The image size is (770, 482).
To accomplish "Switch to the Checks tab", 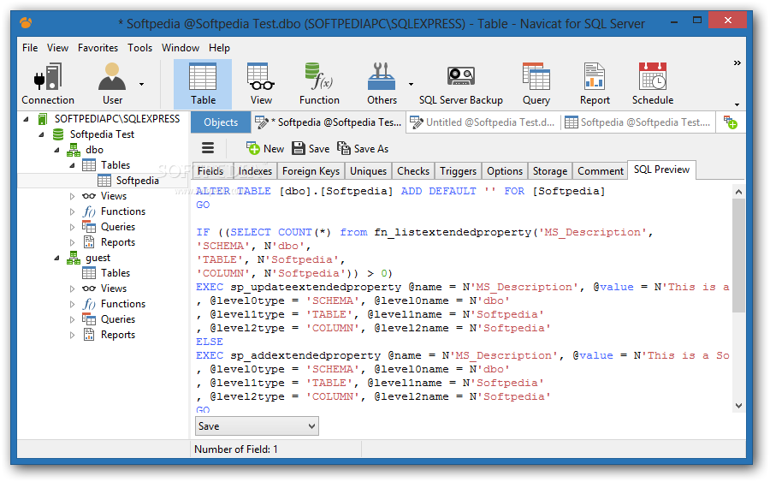I will [413, 171].
